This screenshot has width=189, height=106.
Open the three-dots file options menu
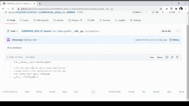[x=178, y=31]
